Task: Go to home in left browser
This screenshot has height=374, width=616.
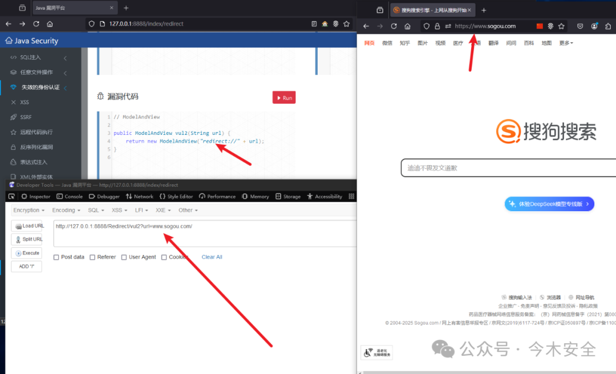Action: [50, 24]
